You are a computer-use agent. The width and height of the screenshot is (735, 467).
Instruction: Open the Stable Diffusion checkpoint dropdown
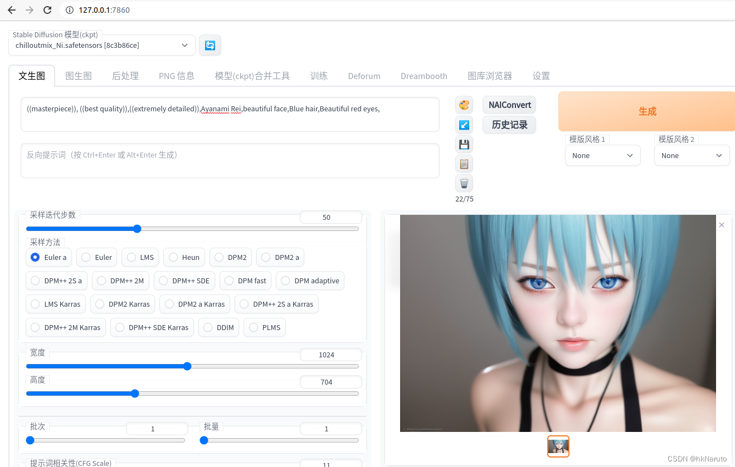click(x=102, y=46)
